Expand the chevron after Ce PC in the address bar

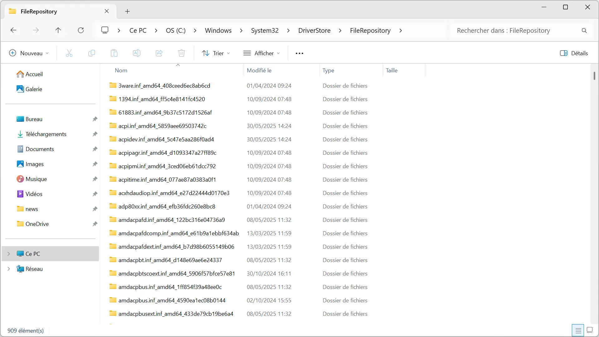click(156, 31)
